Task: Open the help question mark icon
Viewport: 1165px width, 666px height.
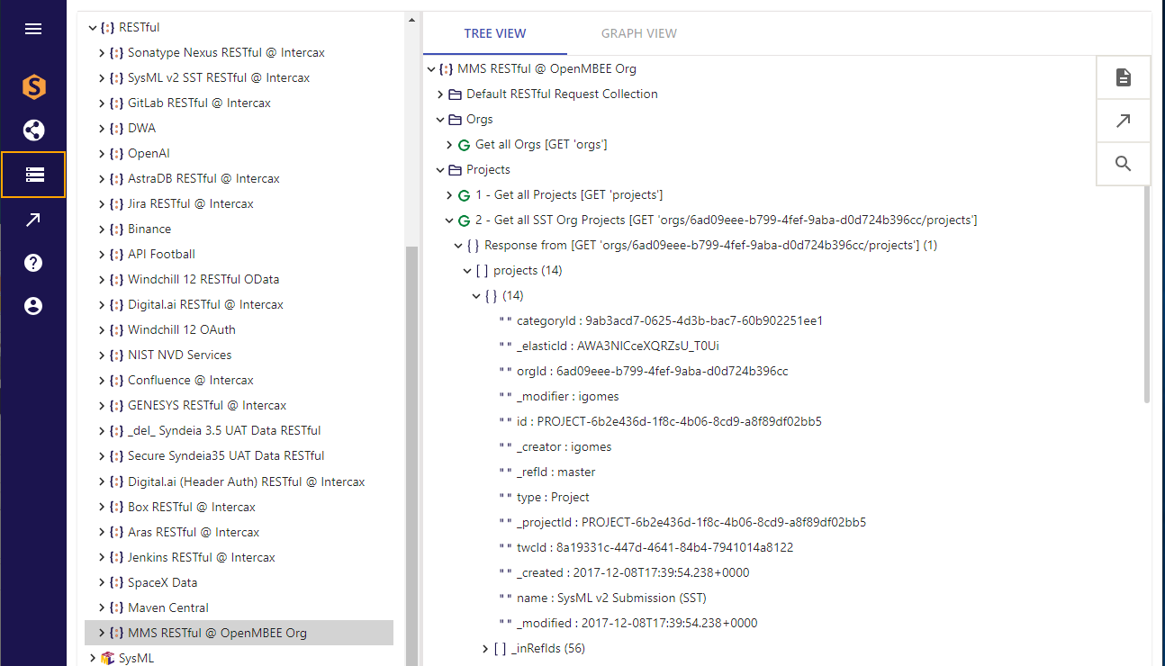Action: 33,263
